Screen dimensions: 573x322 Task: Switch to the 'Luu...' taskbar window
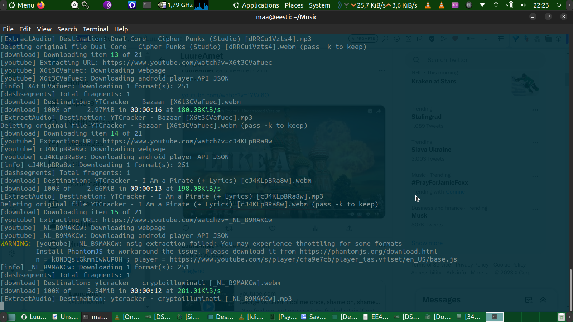pyautogui.click(x=34, y=317)
